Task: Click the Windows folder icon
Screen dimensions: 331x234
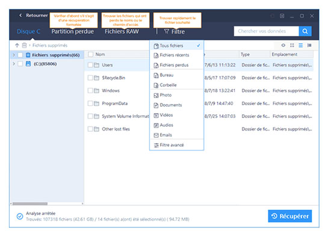Action: pyautogui.click(x=96, y=91)
